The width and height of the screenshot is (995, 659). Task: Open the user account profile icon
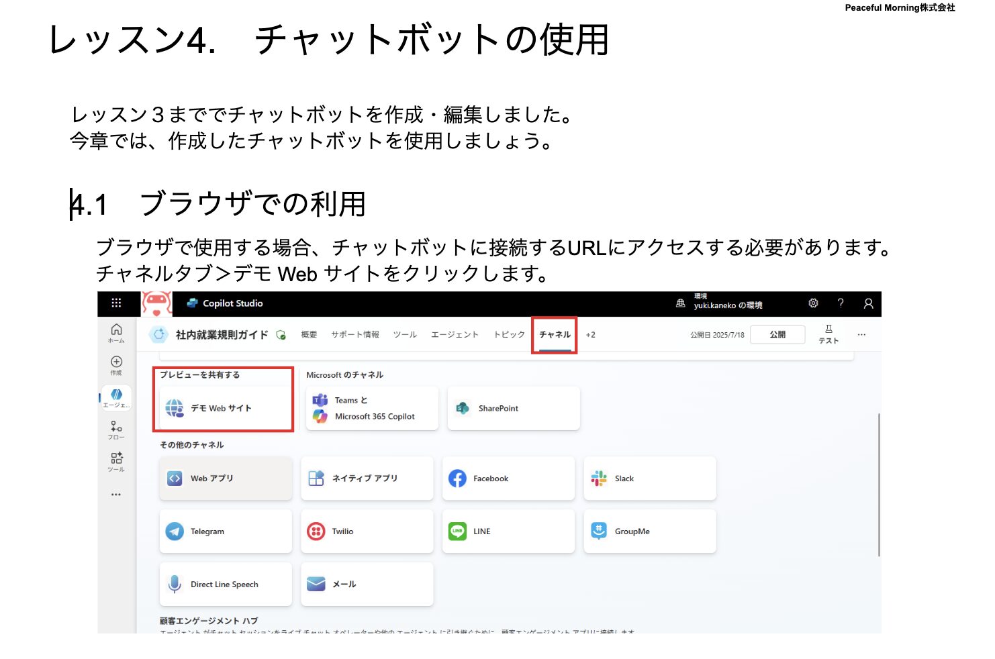click(x=868, y=303)
